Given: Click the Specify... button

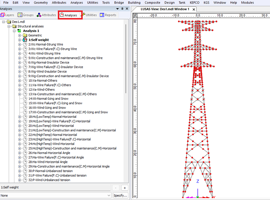Looking at the screenshot, I should point(120,195).
